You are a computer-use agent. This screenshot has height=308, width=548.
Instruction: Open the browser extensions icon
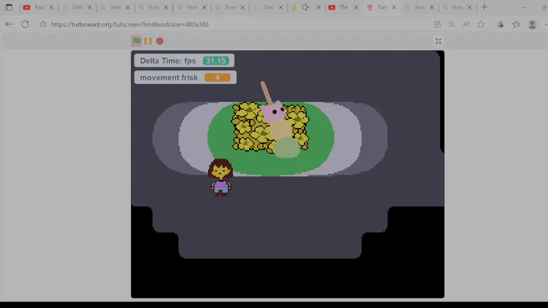tap(500, 24)
